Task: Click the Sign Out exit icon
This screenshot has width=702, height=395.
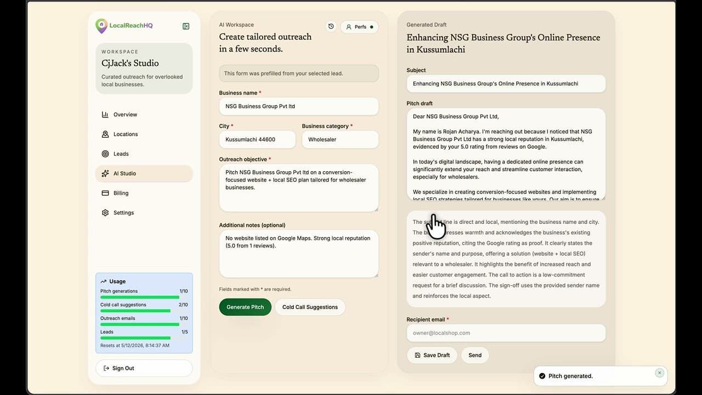Action: tap(106, 368)
